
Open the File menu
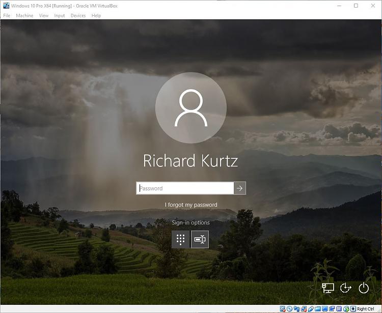[7, 16]
